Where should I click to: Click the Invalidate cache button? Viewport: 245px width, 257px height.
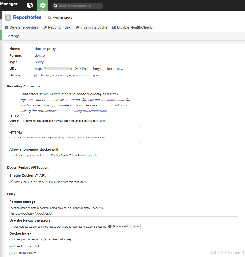[x=92, y=27]
